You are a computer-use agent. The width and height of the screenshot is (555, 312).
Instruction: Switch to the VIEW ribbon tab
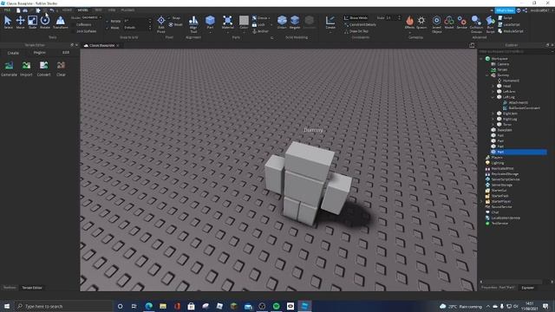tap(112, 10)
